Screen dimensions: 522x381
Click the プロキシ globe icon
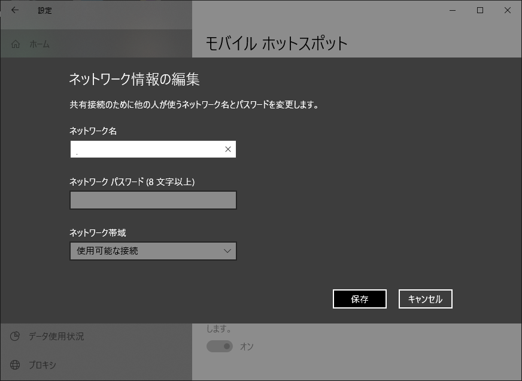(16, 364)
